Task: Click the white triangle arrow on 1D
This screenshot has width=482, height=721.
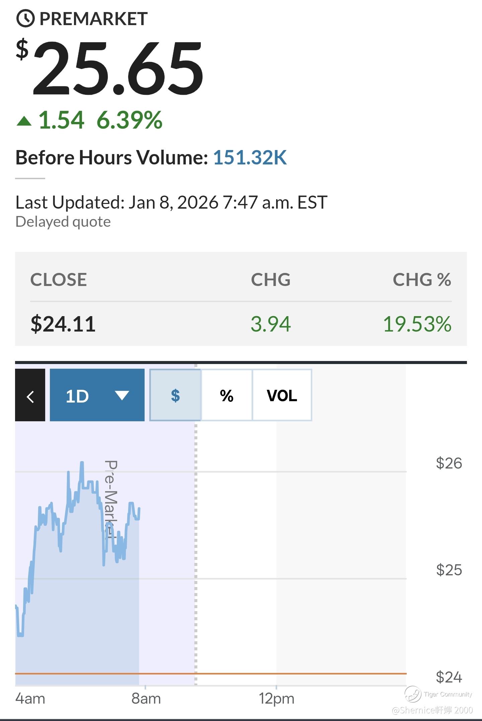Action: tap(122, 395)
